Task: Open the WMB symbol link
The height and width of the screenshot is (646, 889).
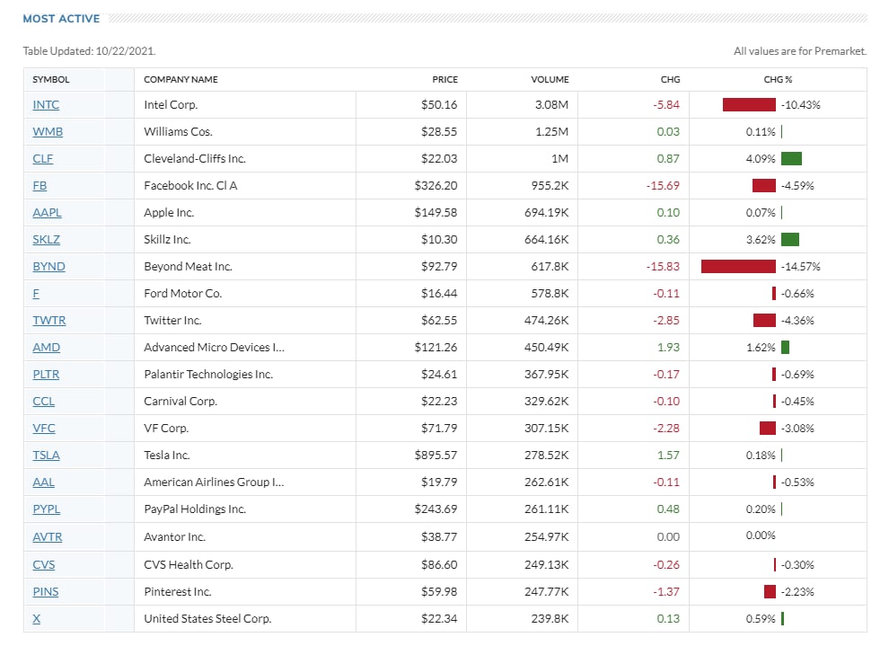Action: click(48, 131)
